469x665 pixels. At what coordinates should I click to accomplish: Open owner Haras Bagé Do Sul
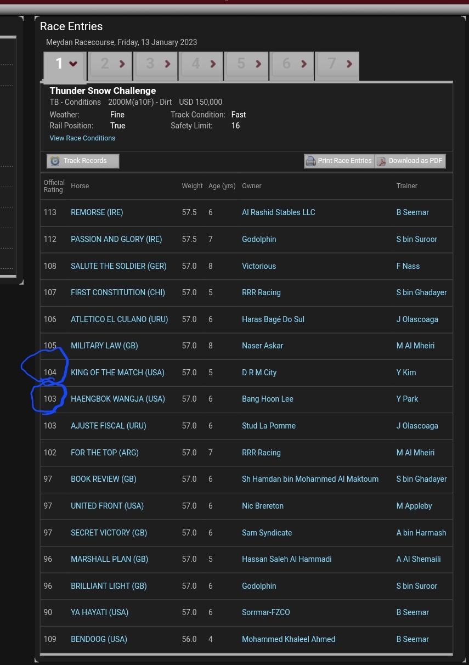(273, 319)
